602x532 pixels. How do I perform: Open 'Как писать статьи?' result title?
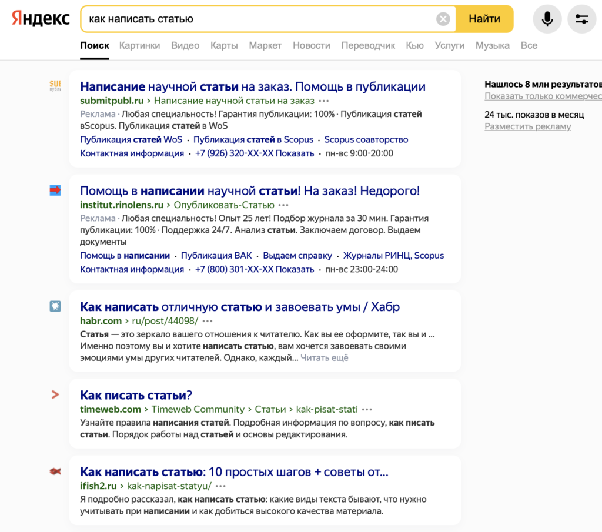tap(136, 395)
